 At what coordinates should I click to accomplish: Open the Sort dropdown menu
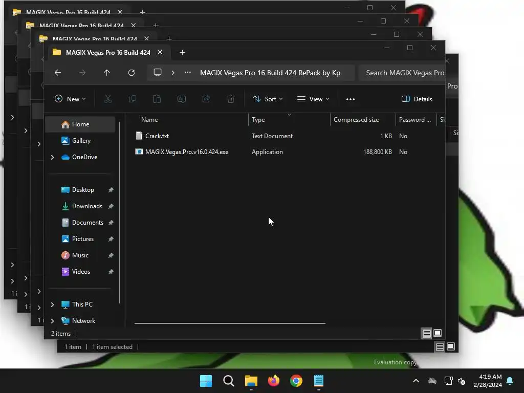(x=268, y=99)
